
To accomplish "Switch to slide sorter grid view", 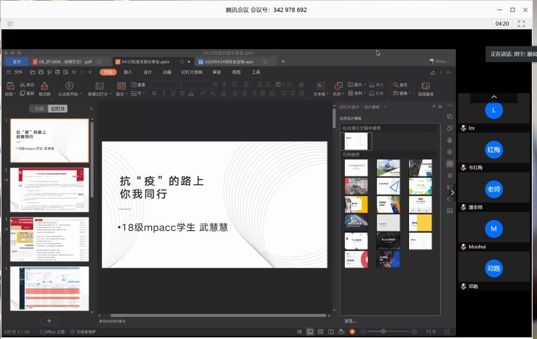I will pyautogui.click(x=320, y=332).
